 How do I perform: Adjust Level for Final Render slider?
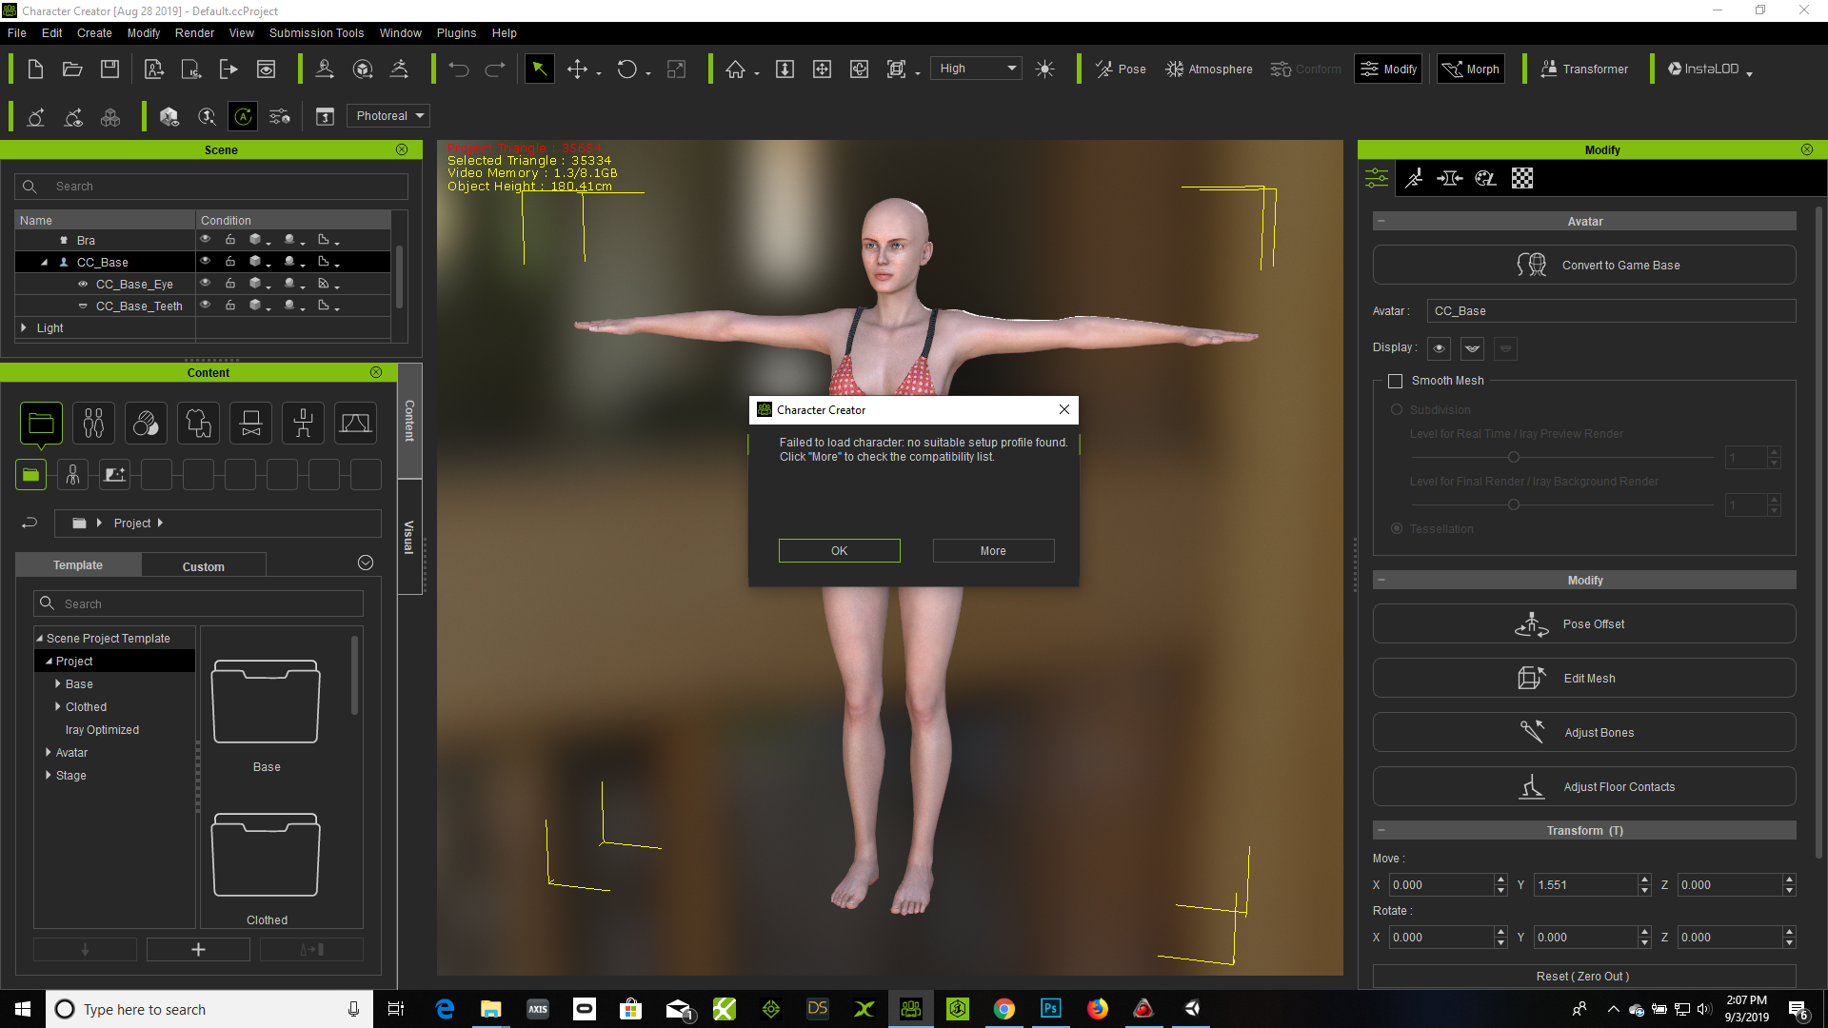pyautogui.click(x=1513, y=504)
